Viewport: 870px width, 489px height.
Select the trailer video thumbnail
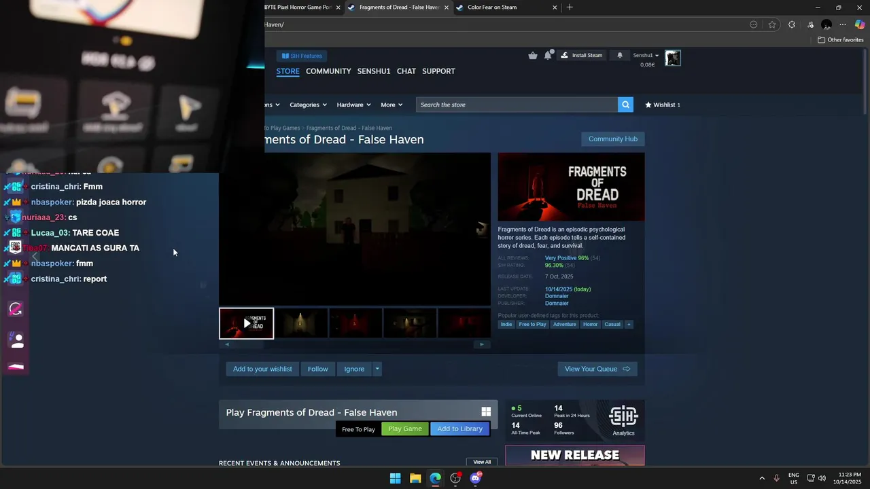pos(246,323)
